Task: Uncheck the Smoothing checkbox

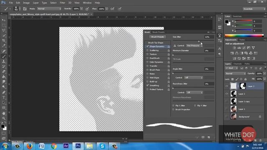Action: 147,85
